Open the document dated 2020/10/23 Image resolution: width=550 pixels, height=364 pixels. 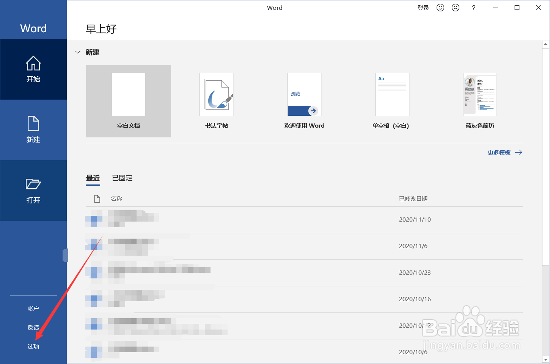(304, 273)
